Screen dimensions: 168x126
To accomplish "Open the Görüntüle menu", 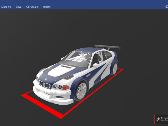I will tap(32, 7).
